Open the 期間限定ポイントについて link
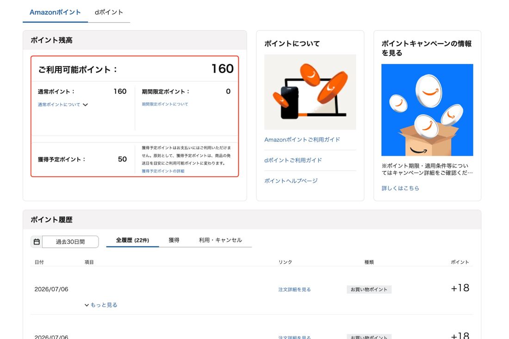509x339 pixels. coord(165,104)
